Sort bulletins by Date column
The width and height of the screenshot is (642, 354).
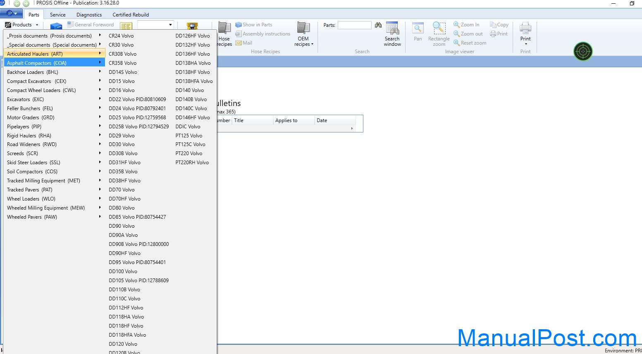[x=335, y=120]
